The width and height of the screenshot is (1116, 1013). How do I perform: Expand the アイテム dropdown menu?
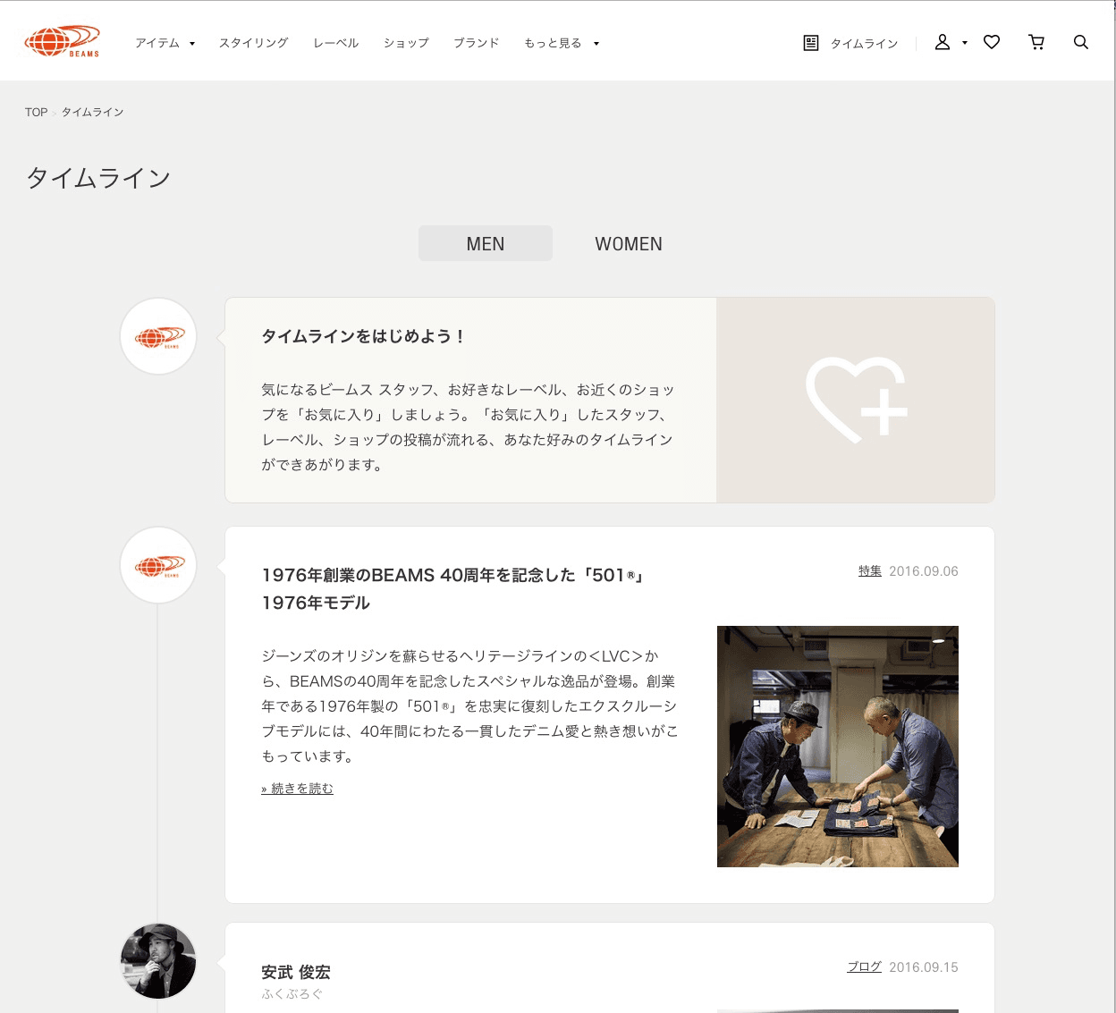[x=165, y=43]
